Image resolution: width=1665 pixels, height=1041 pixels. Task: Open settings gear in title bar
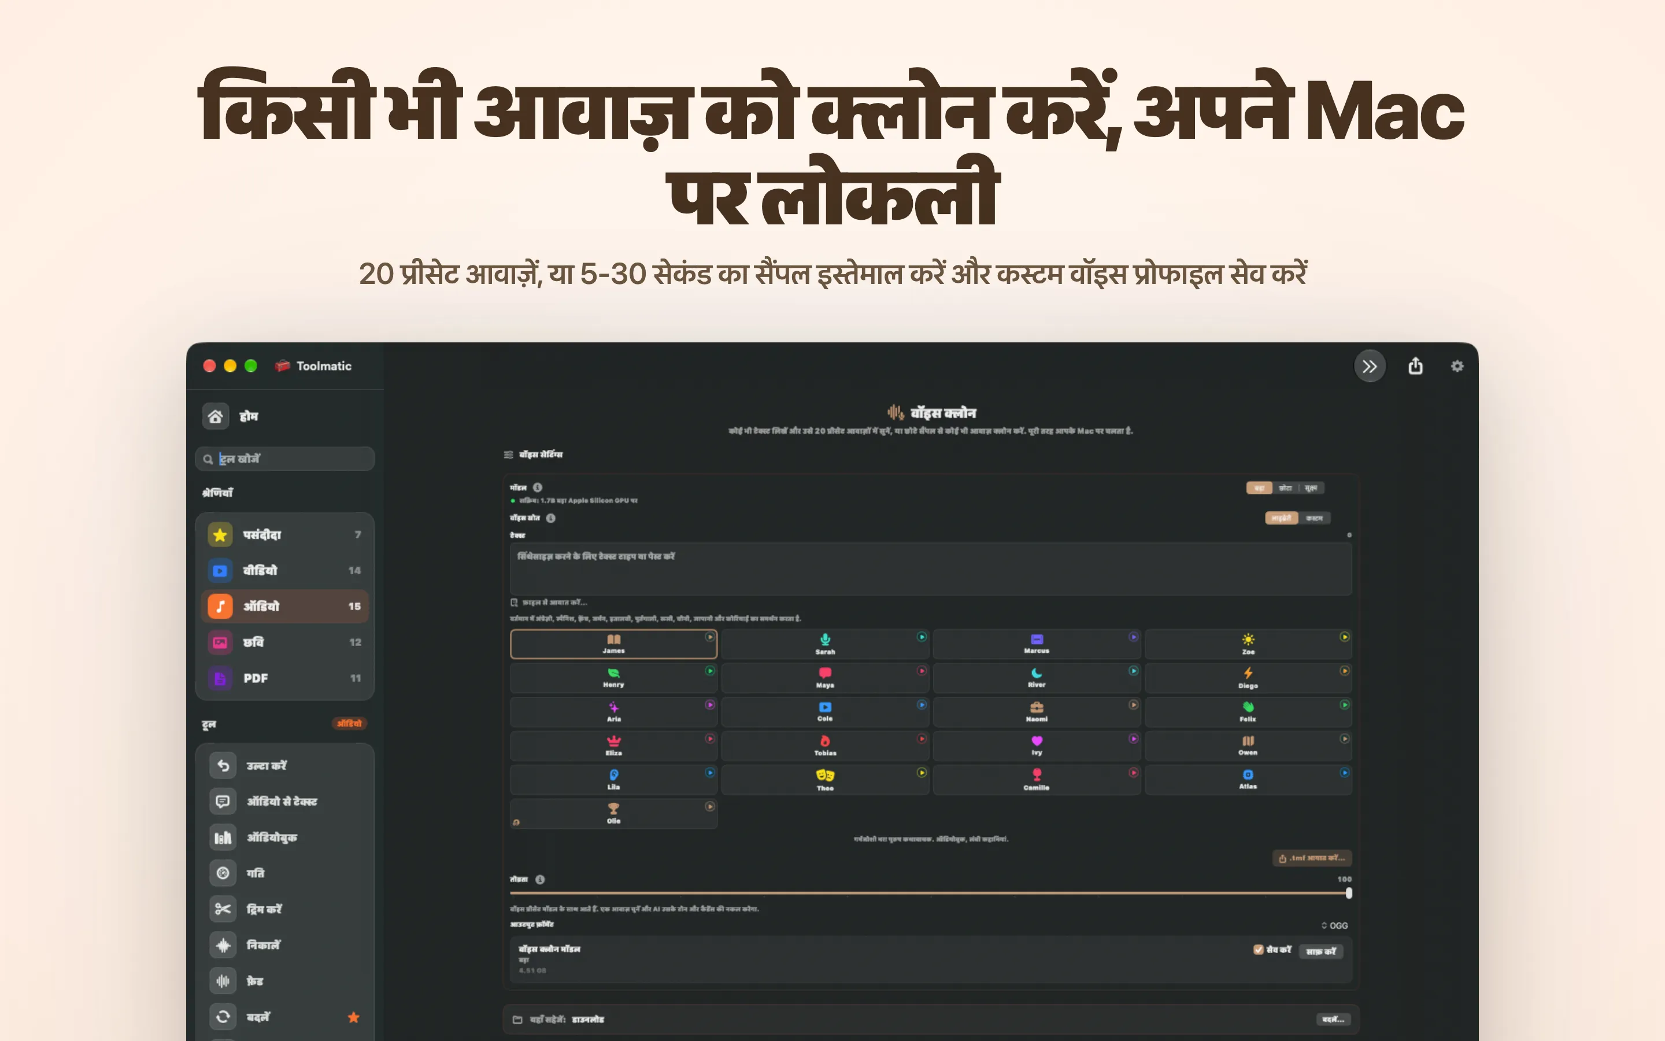click(x=1456, y=366)
